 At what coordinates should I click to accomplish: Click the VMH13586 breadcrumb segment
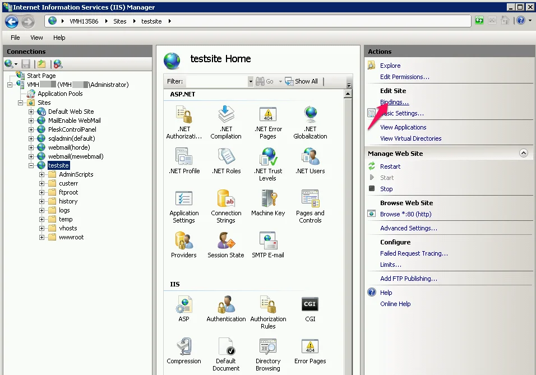coord(84,21)
